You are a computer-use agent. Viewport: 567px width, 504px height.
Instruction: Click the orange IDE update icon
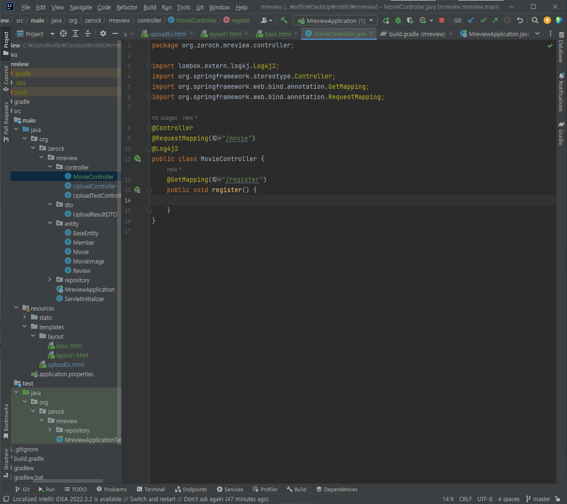pos(547,20)
